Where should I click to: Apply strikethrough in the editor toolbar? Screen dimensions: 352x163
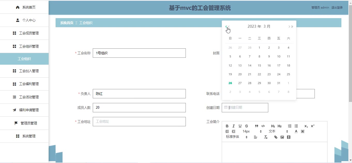coord(247,126)
